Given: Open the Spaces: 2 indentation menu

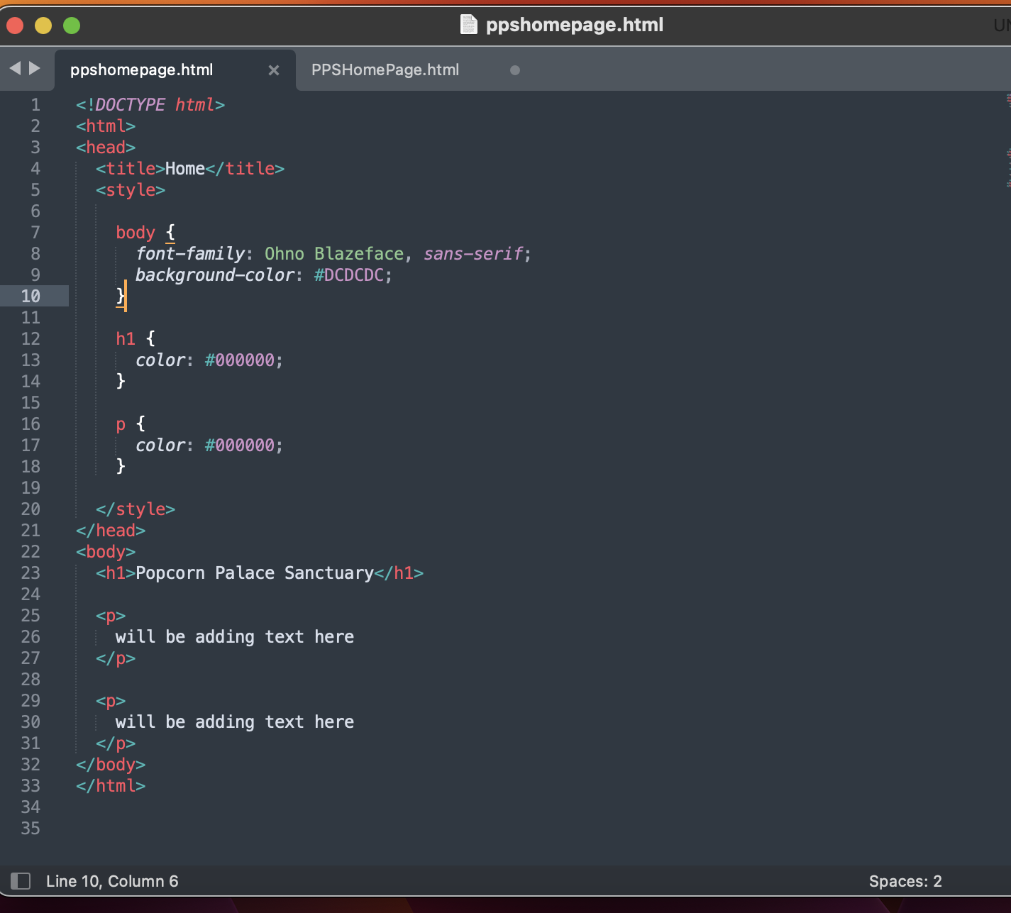Looking at the screenshot, I should [x=905, y=881].
